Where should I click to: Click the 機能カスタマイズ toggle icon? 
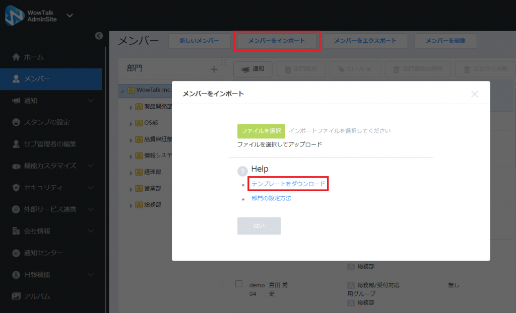pyautogui.click(x=16, y=166)
